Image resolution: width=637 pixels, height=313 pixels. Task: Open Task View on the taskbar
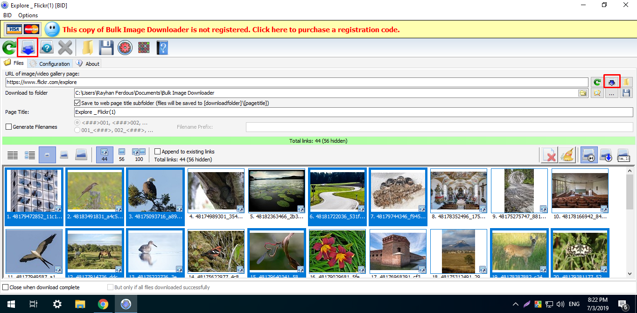pos(34,304)
